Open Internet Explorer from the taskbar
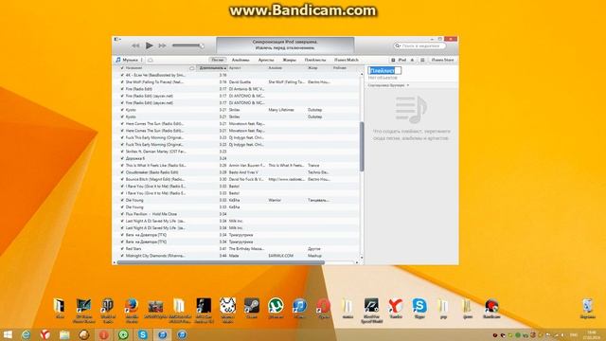The height and width of the screenshot is (341, 606). tap(26, 334)
